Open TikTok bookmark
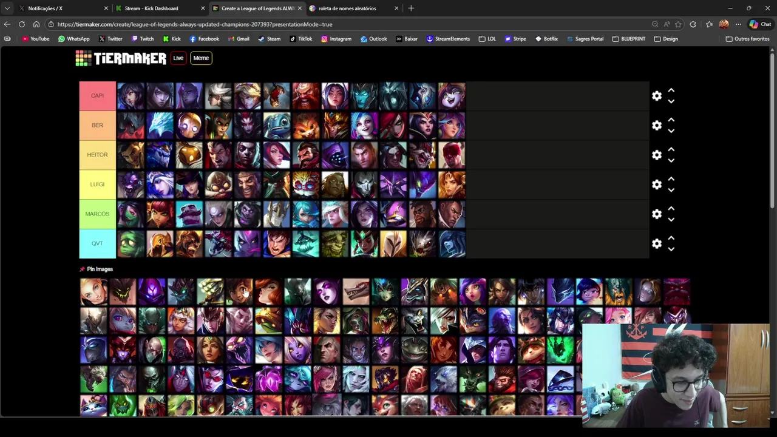Image resolution: width=777 pixels, height=437 pixels. click(301, 39)
